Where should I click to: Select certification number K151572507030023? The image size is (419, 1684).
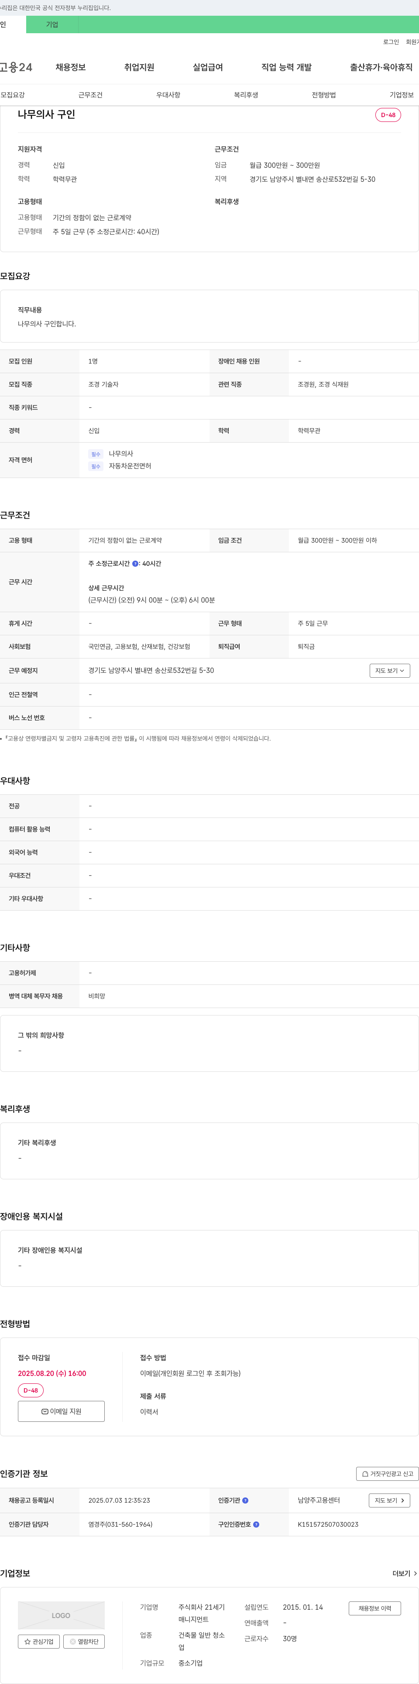tap(328, 1525)
